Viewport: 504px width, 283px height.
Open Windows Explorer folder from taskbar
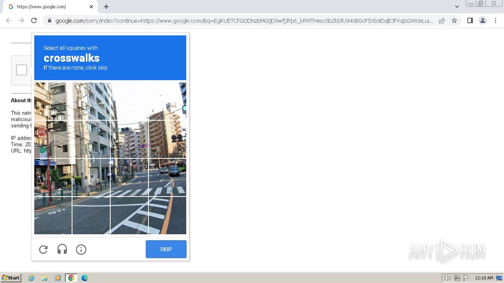[44, 278]
